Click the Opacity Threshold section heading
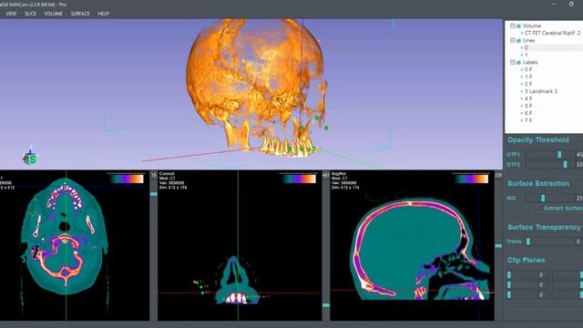Image resolution: width=583 pixels, height=328 pixels. 538,139
